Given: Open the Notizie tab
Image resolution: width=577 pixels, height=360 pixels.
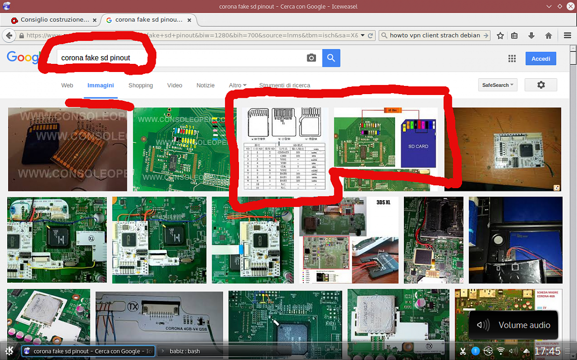Looking at the screenshot, I should (x=205, y=85).
